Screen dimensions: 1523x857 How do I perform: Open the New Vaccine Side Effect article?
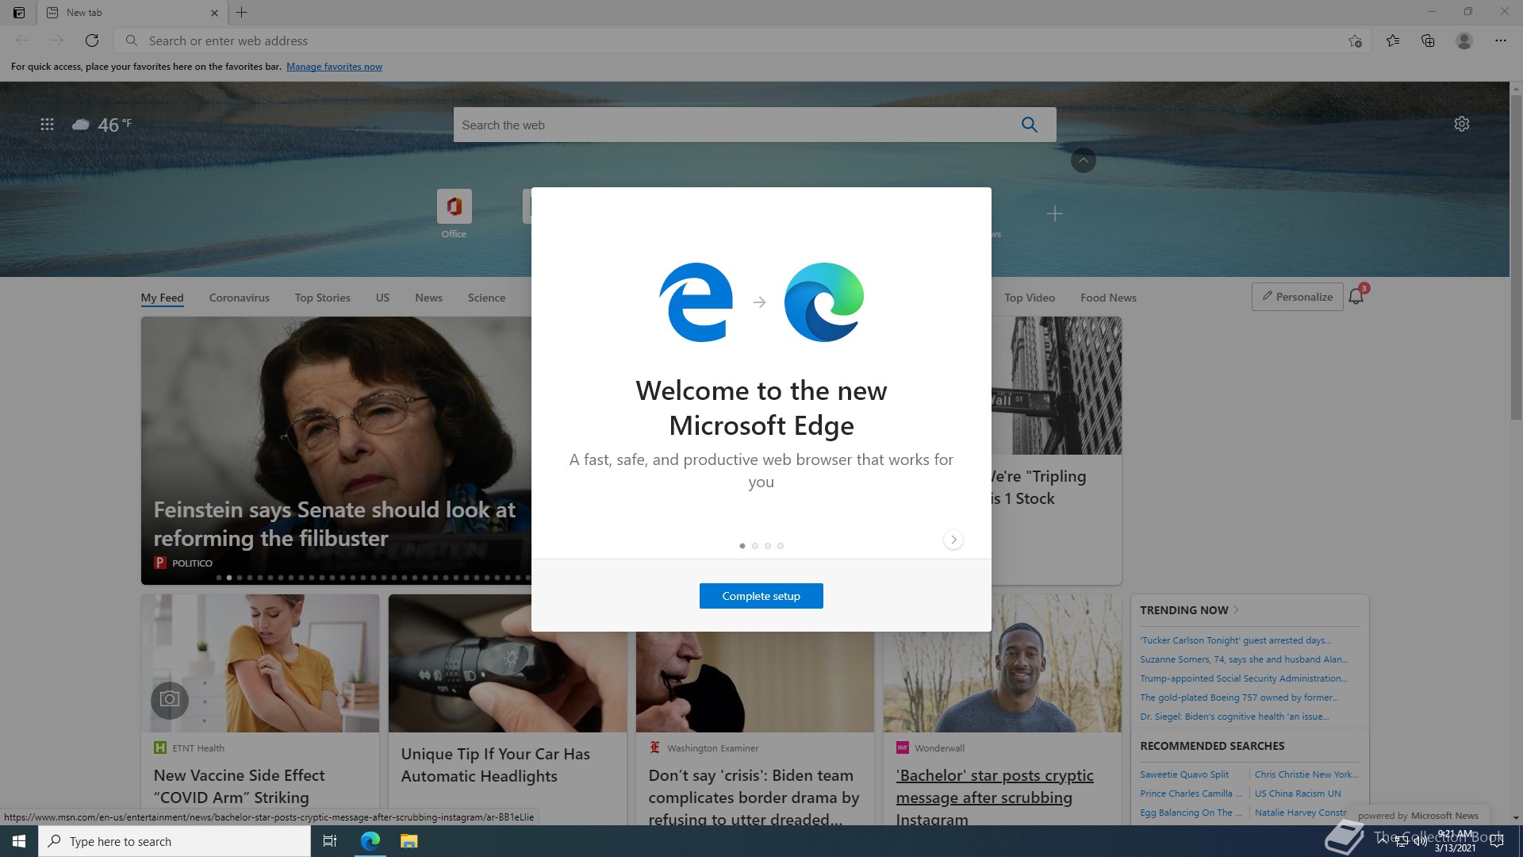[x=239, y=786]
